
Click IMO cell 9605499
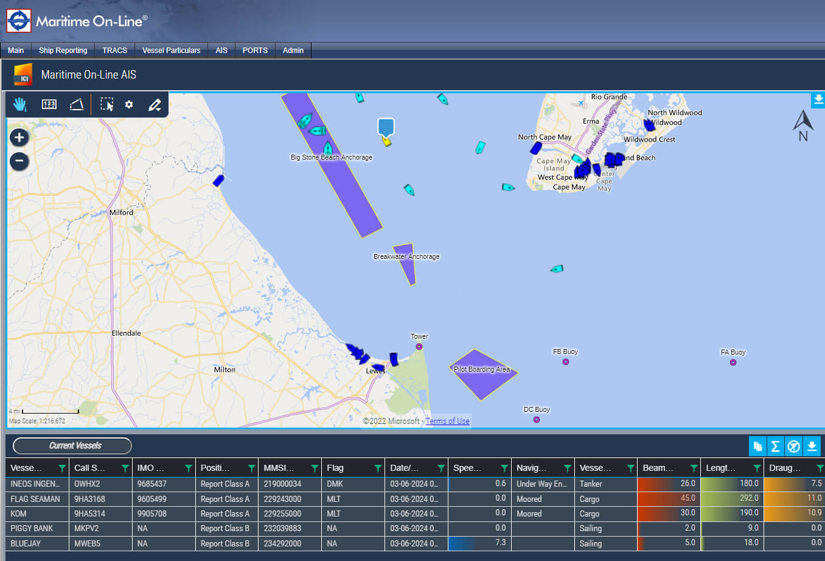coord(164,499)
